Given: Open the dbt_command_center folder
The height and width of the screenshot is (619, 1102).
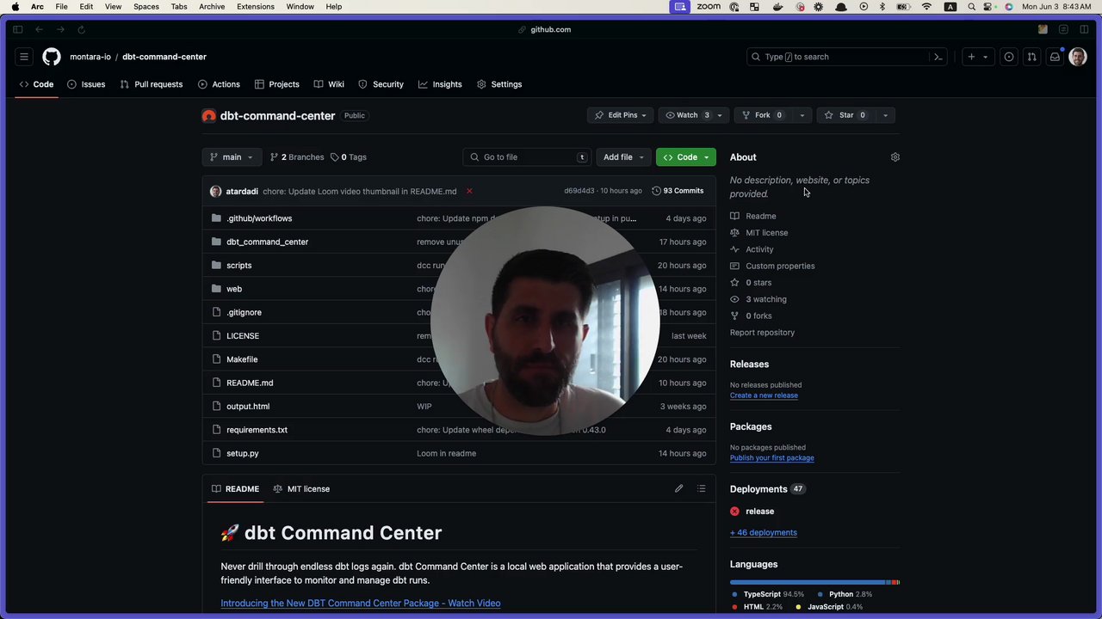Looking at the screenshot, I should 267,242.
